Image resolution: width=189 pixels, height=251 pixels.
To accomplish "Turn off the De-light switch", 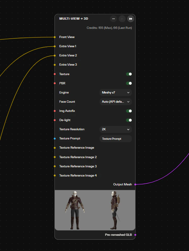I will coord(129,120).
